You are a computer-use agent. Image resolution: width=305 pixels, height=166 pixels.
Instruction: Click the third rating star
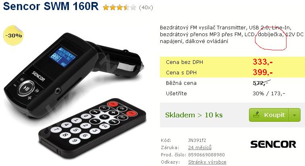pos(120,8)
